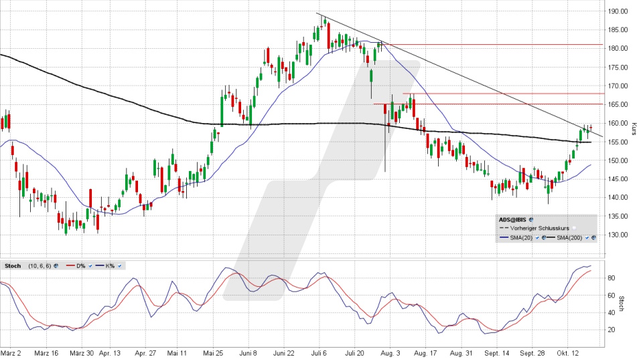The height and width of the screenshot is (361, 643).
Task: Click the 190.00 price axis label
Action: (x=618, y=11)
